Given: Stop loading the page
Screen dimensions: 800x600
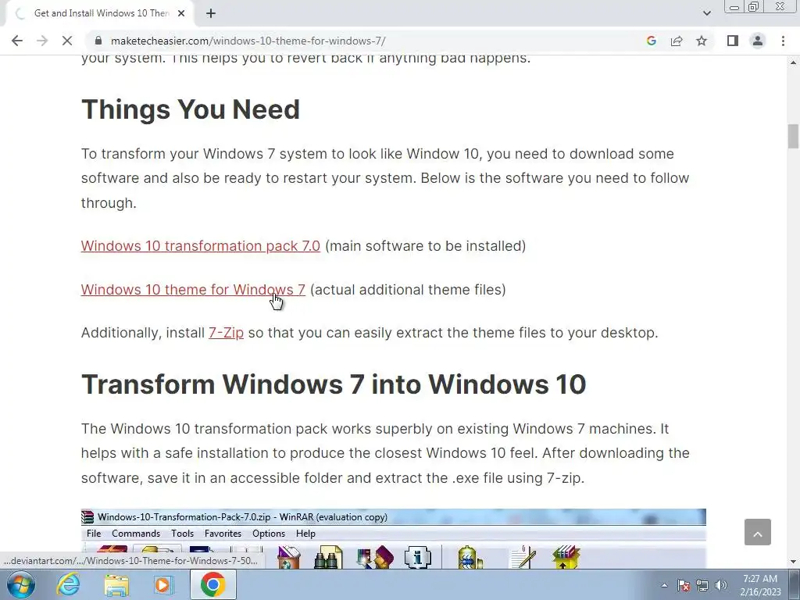Looking at the screenshot, I should click(67, 41).
